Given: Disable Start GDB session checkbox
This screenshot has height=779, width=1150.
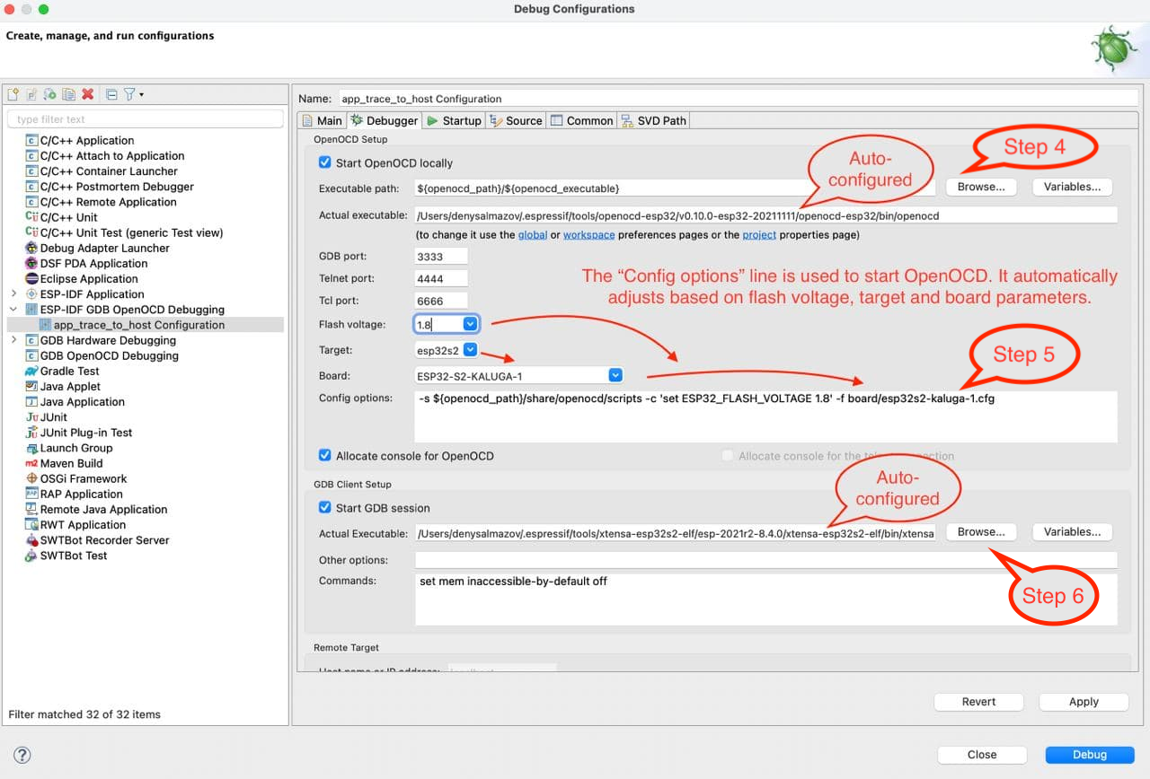Looking at the screenshot, I should click(325, 508).
